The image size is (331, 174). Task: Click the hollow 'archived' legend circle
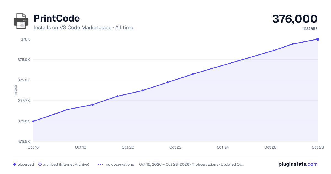40,164
